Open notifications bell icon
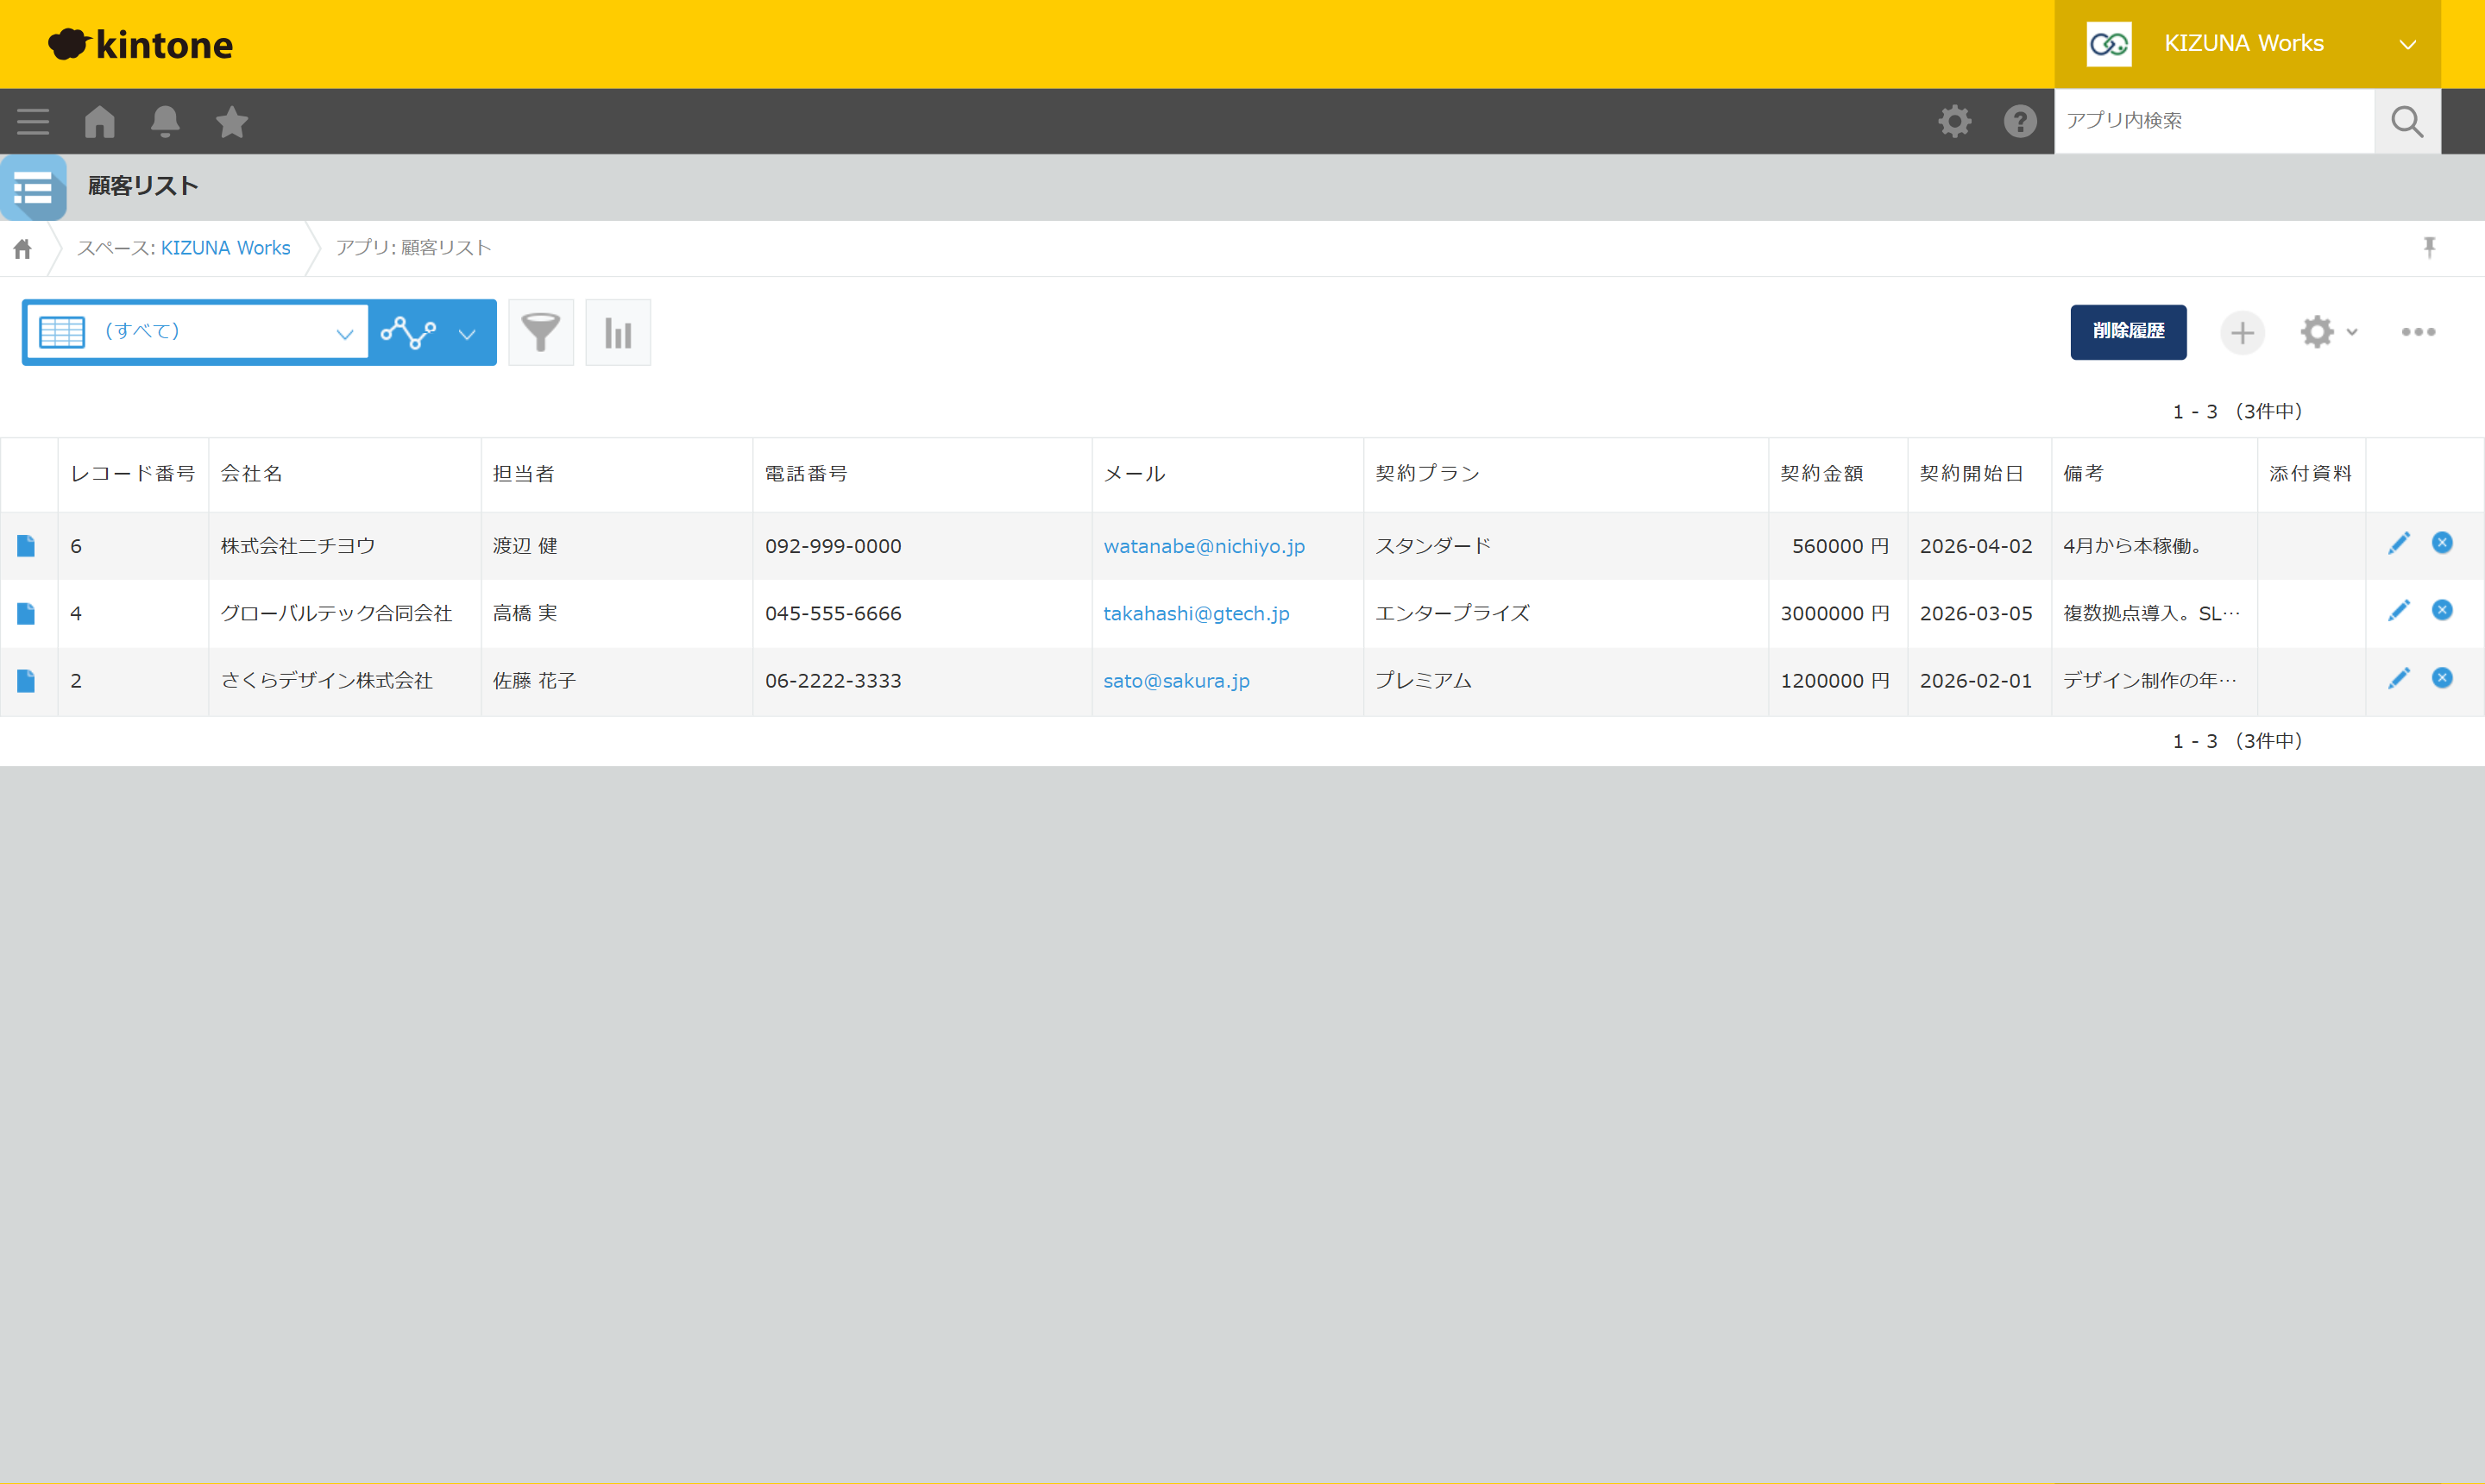This screenshot has height=1484, width=2485. point(165,121)
